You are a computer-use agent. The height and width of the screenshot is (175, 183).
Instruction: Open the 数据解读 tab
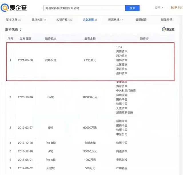tap(141, 20)
